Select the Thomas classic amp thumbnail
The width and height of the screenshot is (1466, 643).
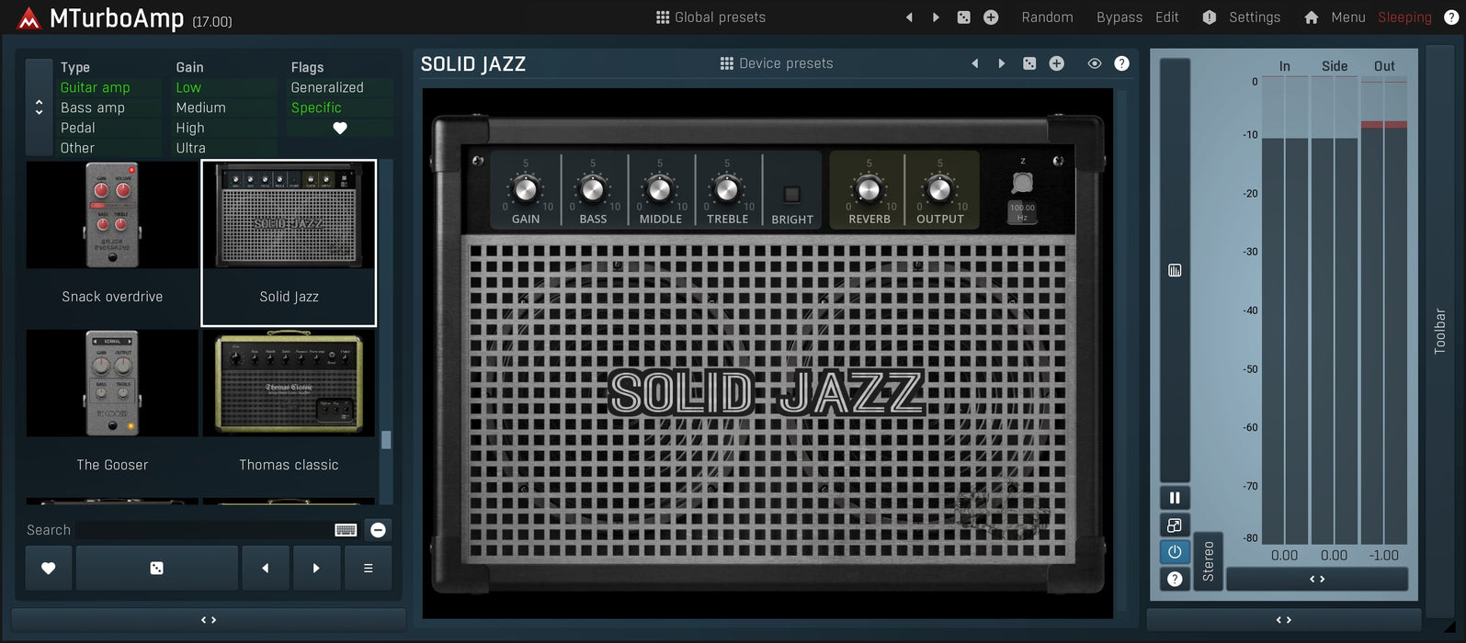tap(289, 383)
